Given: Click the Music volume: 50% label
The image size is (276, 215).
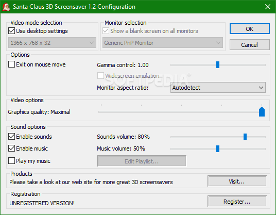Looking at the screenshot, I should coord(121,148).
